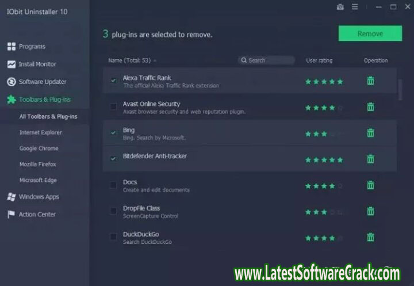The width and height of the screenshot is (414, 286).
Task: Minimize the IObit Uninstaller window
Action: pyautogui.click(x=378, y=7)
